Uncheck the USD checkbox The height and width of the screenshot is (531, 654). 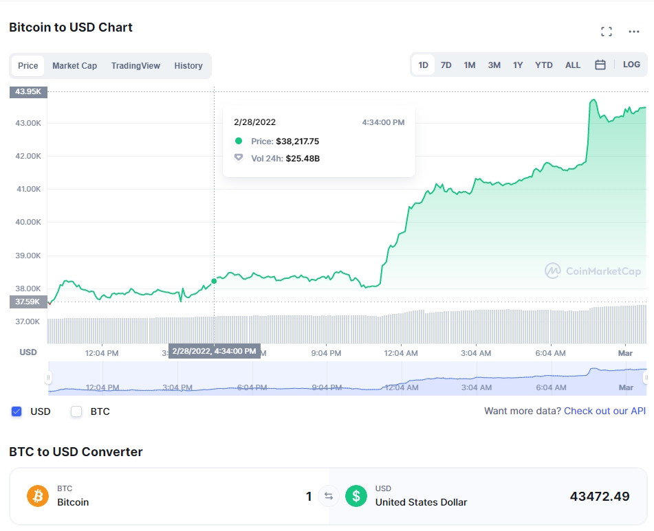click(x=17, y=411)
